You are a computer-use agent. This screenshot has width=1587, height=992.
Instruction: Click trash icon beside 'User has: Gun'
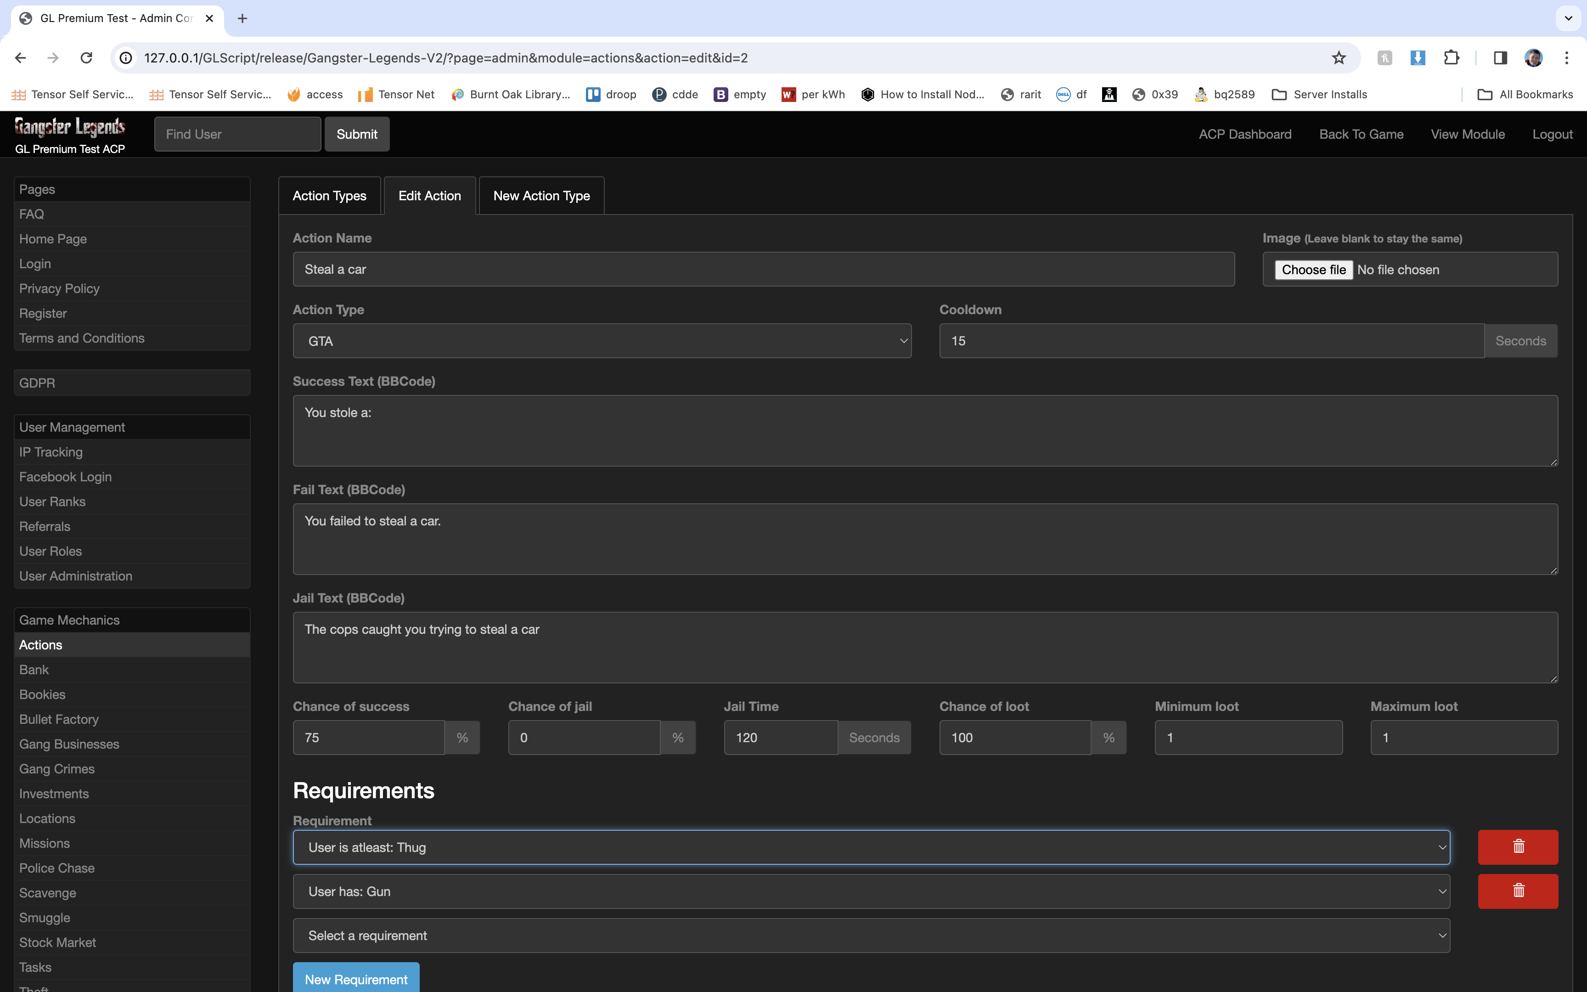tap(1518, 891)
